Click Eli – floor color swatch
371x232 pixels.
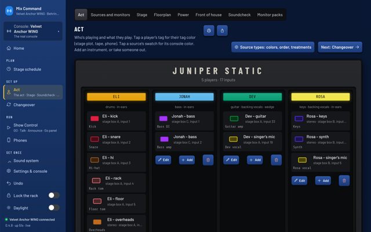tap(97, 201)
